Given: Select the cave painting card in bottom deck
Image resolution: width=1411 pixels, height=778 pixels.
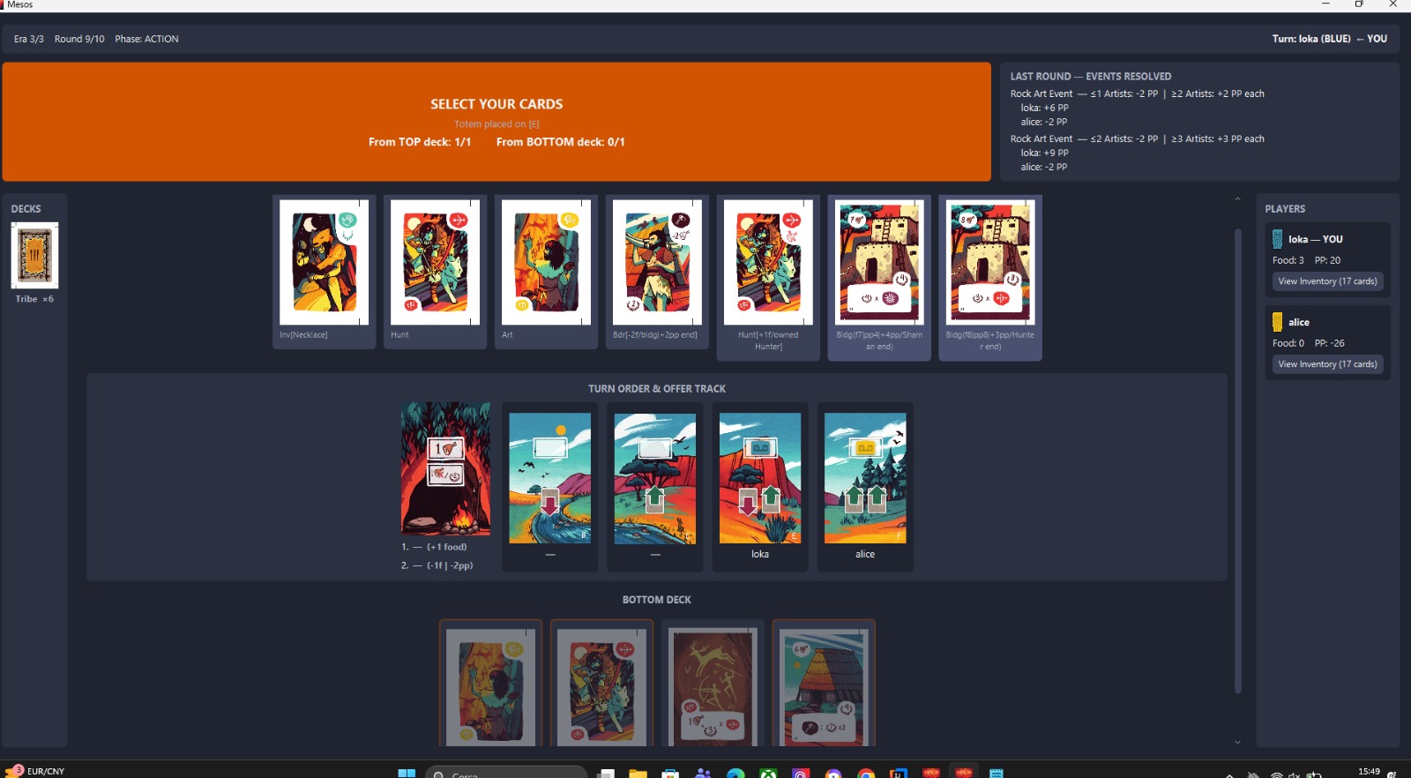Looking at the screenshot, I should 713,684.
